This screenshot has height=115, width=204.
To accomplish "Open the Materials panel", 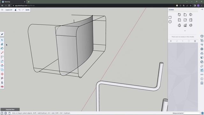I will click(x=202, y=57).
